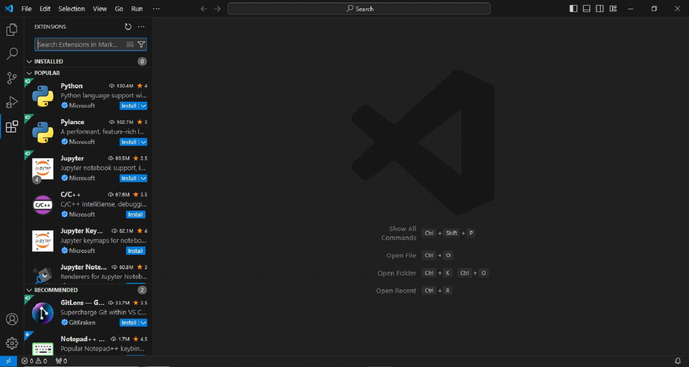Screen dimensions: 689x367
Task: Click the Accounts icon
Action: click(12, 319)
